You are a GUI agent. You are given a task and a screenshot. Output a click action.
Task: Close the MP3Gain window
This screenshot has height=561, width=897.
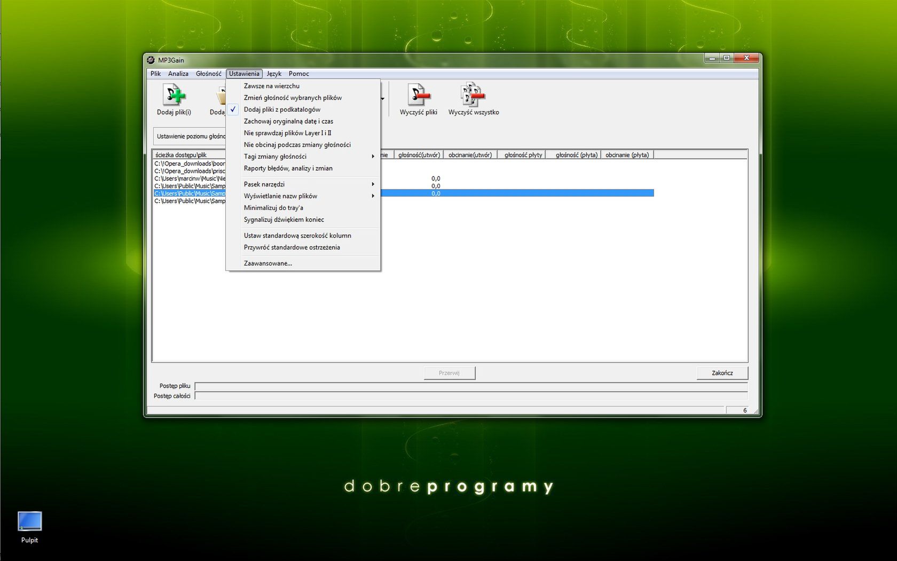pyautogui.click(x=746, y=58)
